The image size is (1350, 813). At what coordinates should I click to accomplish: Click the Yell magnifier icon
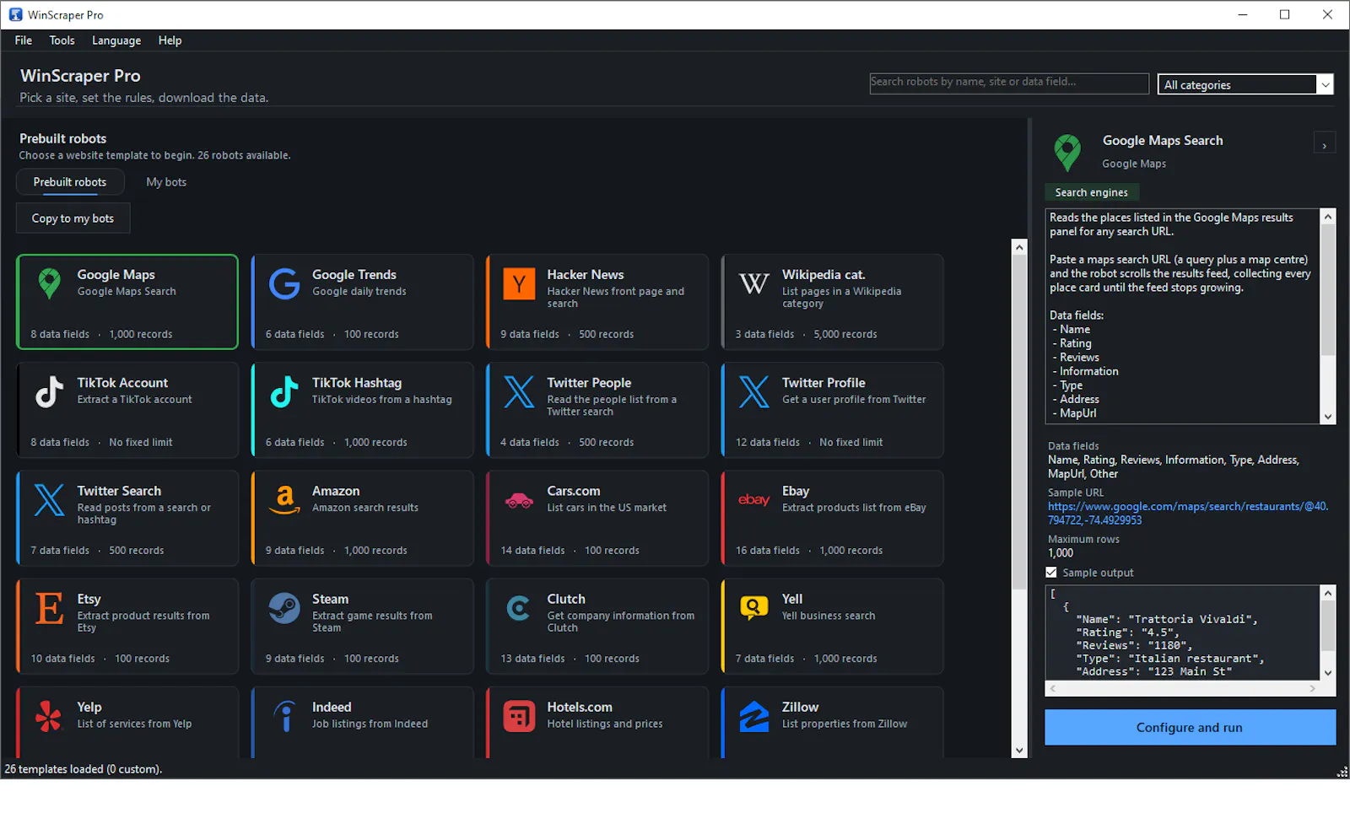pos(753,607)
